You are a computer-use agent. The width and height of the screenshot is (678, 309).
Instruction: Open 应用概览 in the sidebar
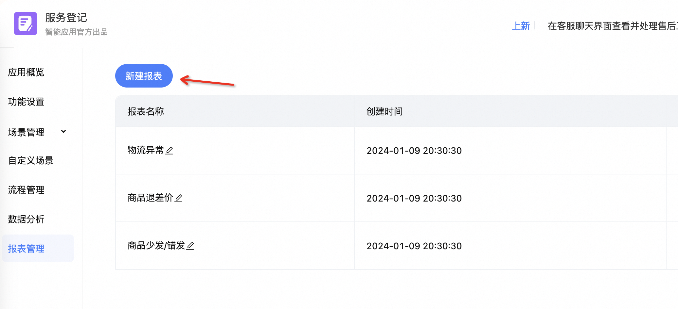26,72
